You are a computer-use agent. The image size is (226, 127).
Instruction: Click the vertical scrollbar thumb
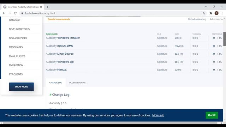coord(225,39)
